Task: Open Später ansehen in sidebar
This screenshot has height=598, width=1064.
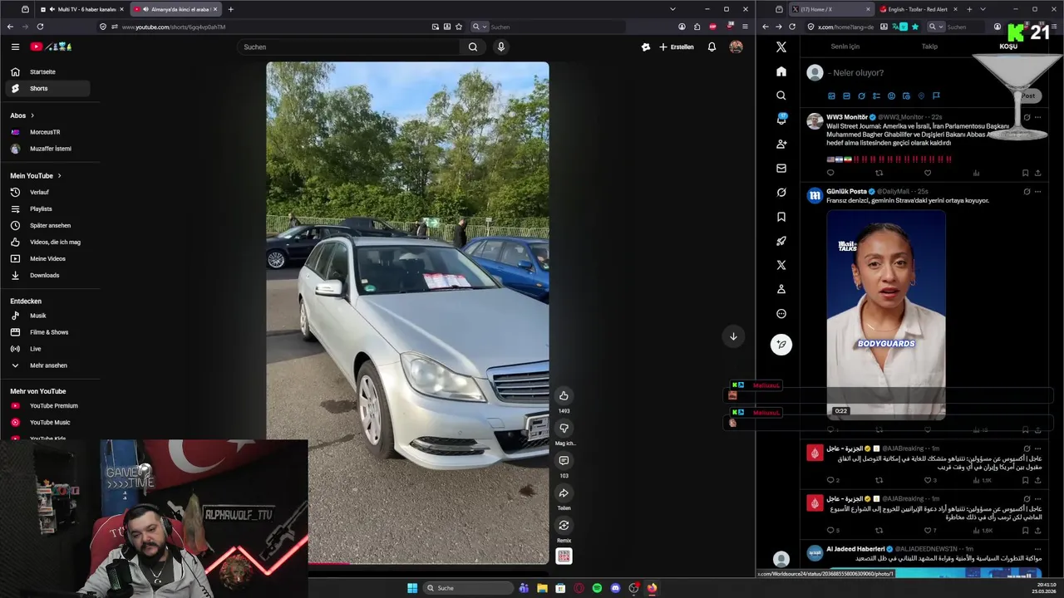Action: tap(48, 226)
